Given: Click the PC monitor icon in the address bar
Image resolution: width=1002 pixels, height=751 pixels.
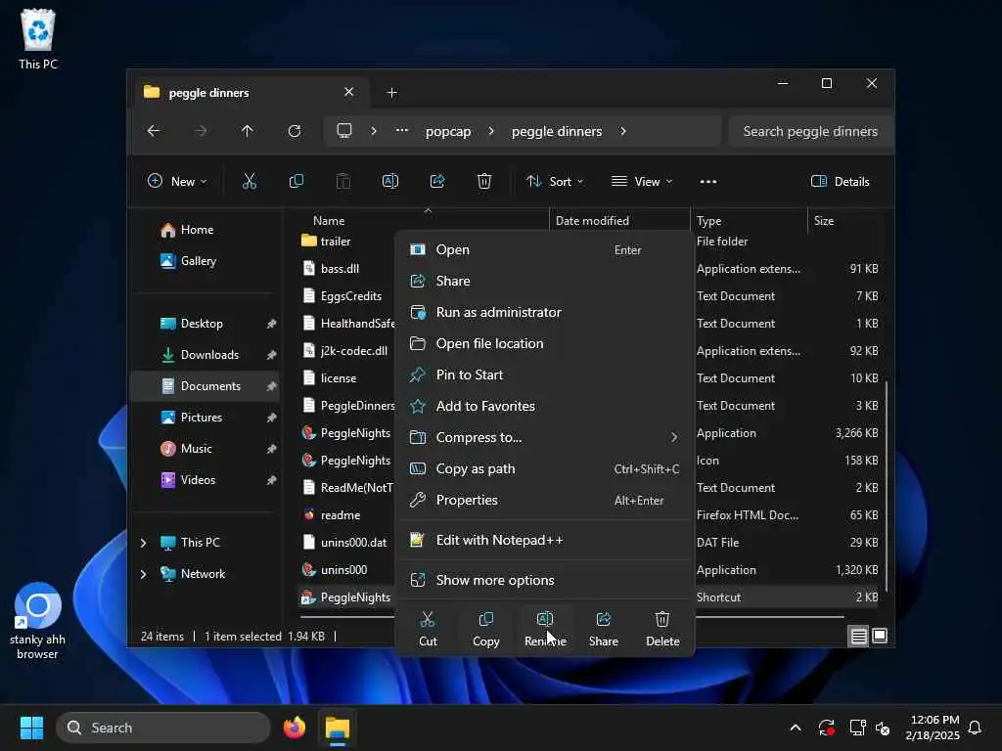Looking at the screenshot, I should coord(344,131).
